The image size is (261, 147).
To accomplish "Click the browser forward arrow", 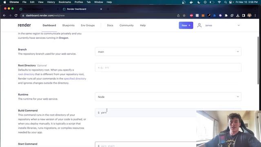I will (10, 16).
